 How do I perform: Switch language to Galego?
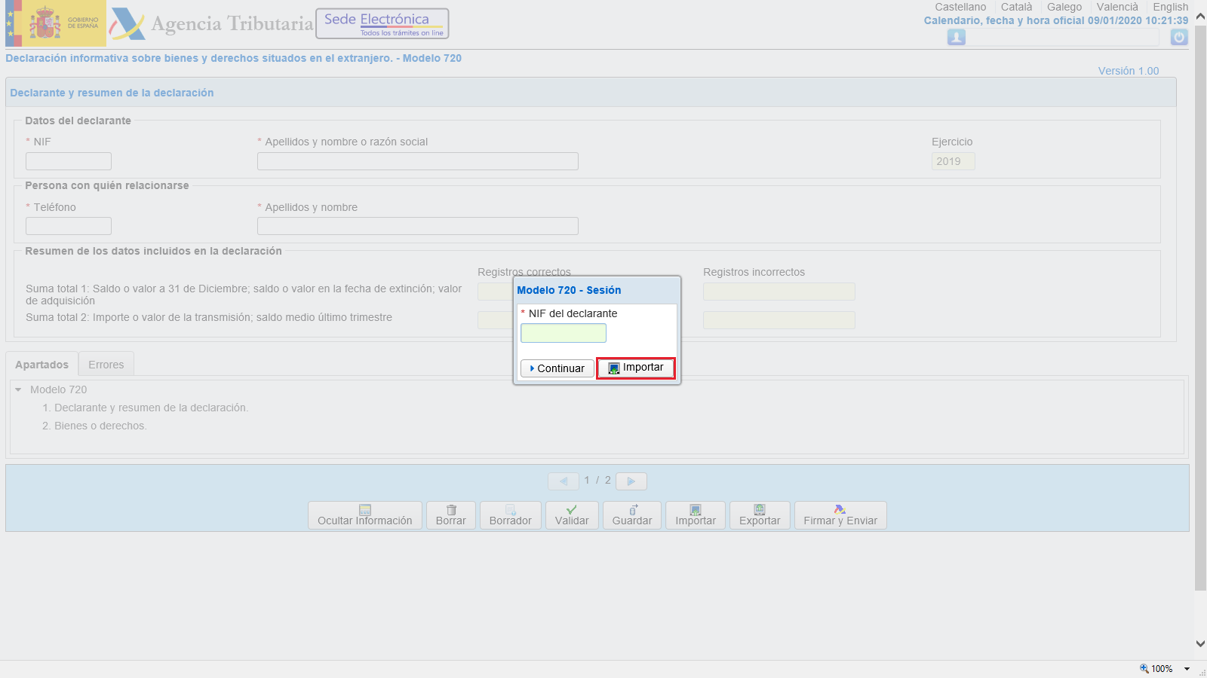(1064, 7)
